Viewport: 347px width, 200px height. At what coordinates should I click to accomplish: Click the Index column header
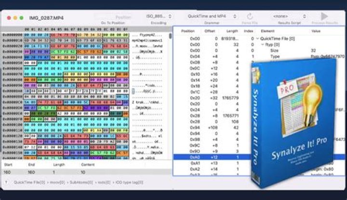click(248, 31)
